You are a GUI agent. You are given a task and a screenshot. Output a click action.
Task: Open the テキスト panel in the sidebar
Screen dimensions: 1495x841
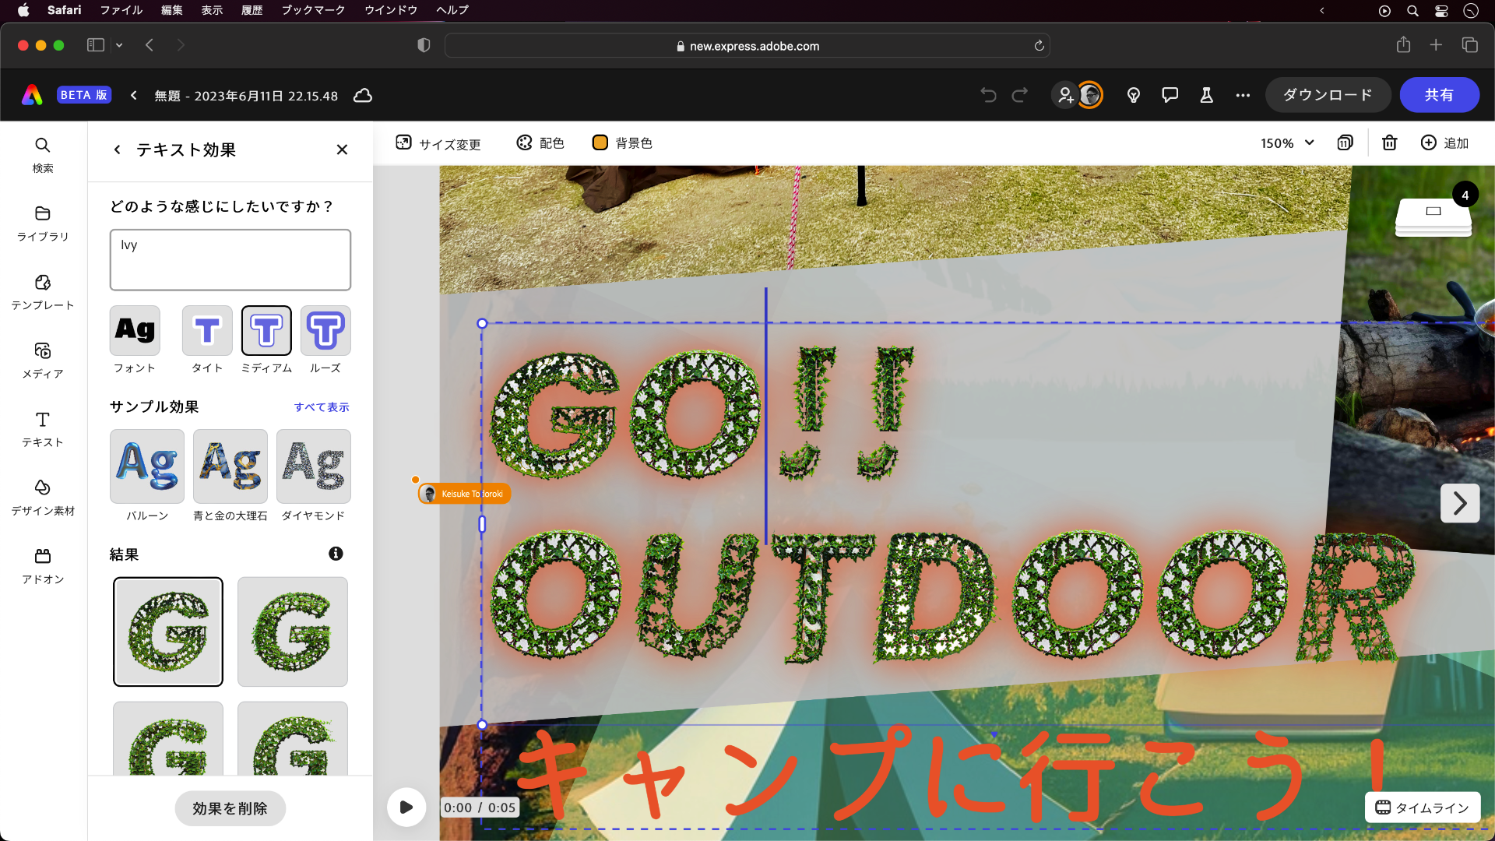pyautogui.click(x=42, y=429)
